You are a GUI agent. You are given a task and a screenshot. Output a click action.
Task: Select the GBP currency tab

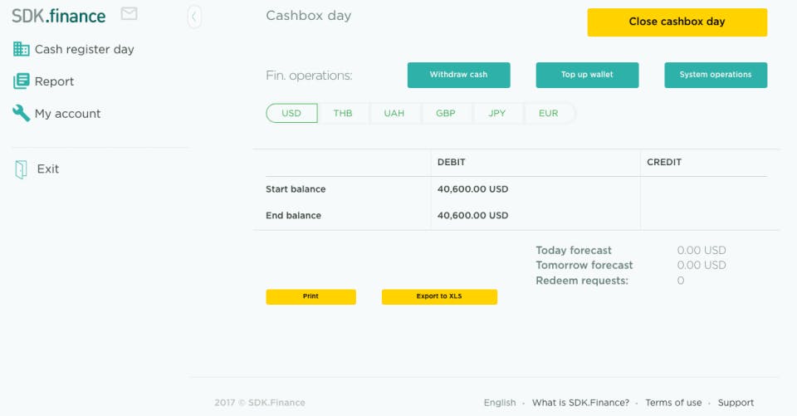[x=446, y=113]
